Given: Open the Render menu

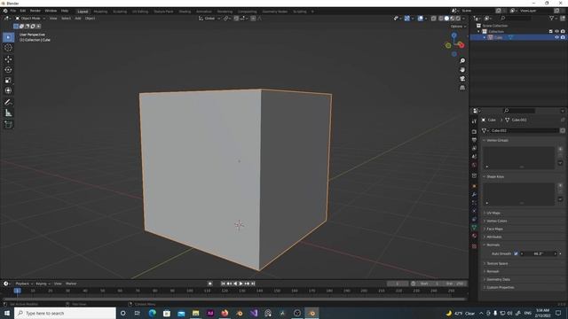Looking at the screenshot, I should (x=35, y=11).
